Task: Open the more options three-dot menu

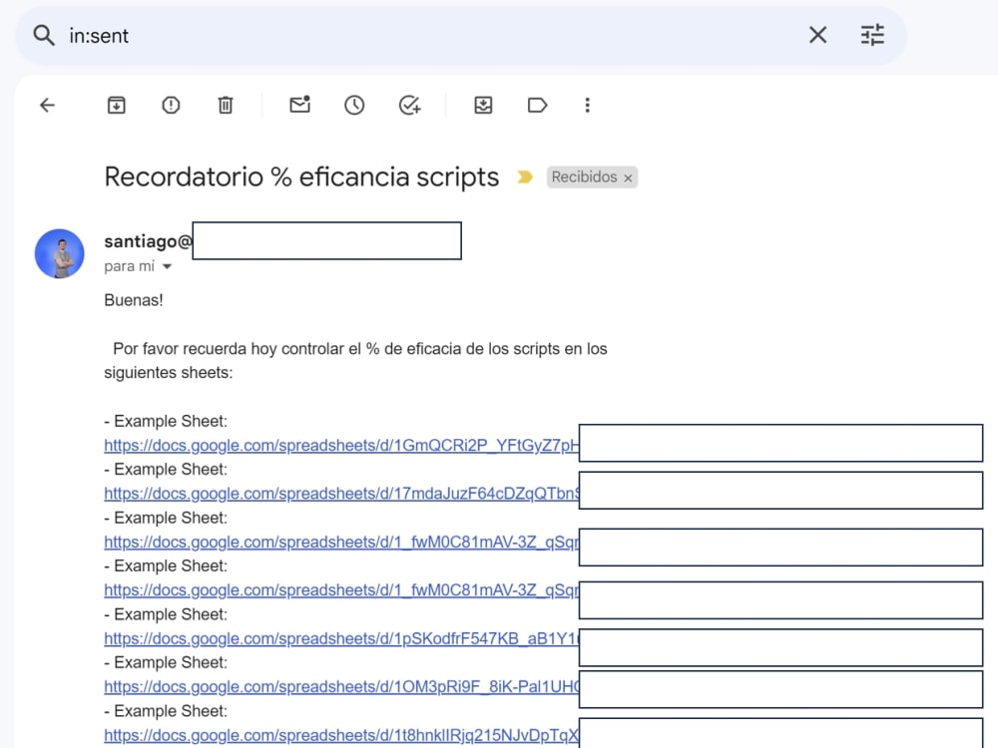Action: point(588,105)
